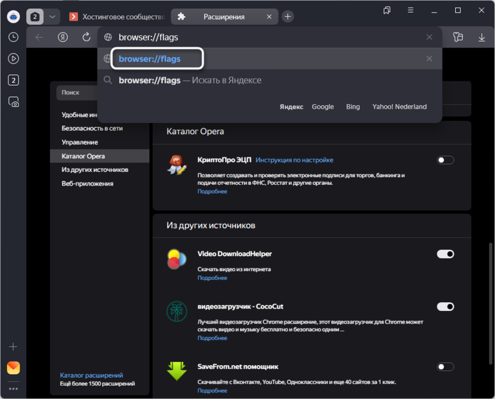
Task: Expand Подробнее under Video DownloadHelper
Action: click(x=212, y=278)
